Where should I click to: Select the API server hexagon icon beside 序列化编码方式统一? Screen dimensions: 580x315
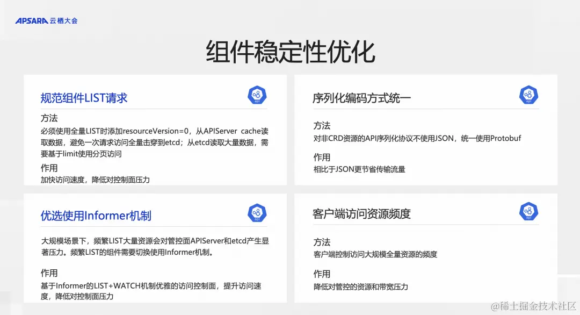528,95
